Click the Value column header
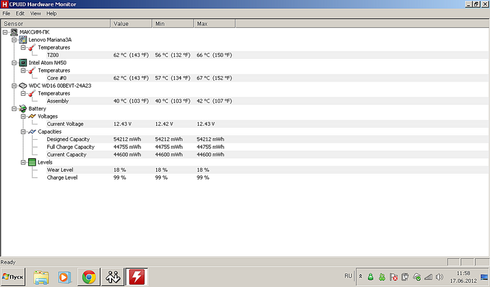 point(131,23)
